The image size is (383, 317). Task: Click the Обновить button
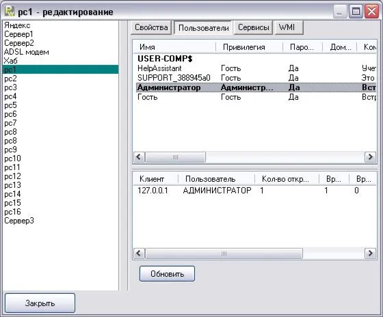click(167, 274)
